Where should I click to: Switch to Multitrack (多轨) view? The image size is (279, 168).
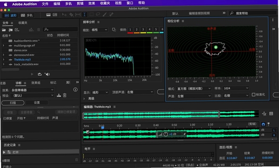[x=27, y=15]
